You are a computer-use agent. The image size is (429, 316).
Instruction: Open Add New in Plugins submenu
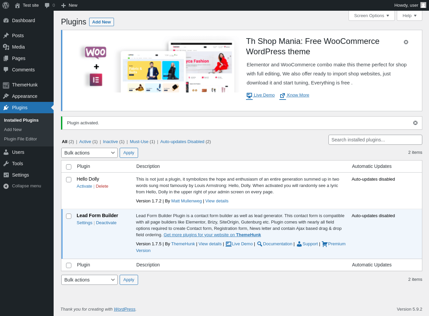(x=13, y=129)
